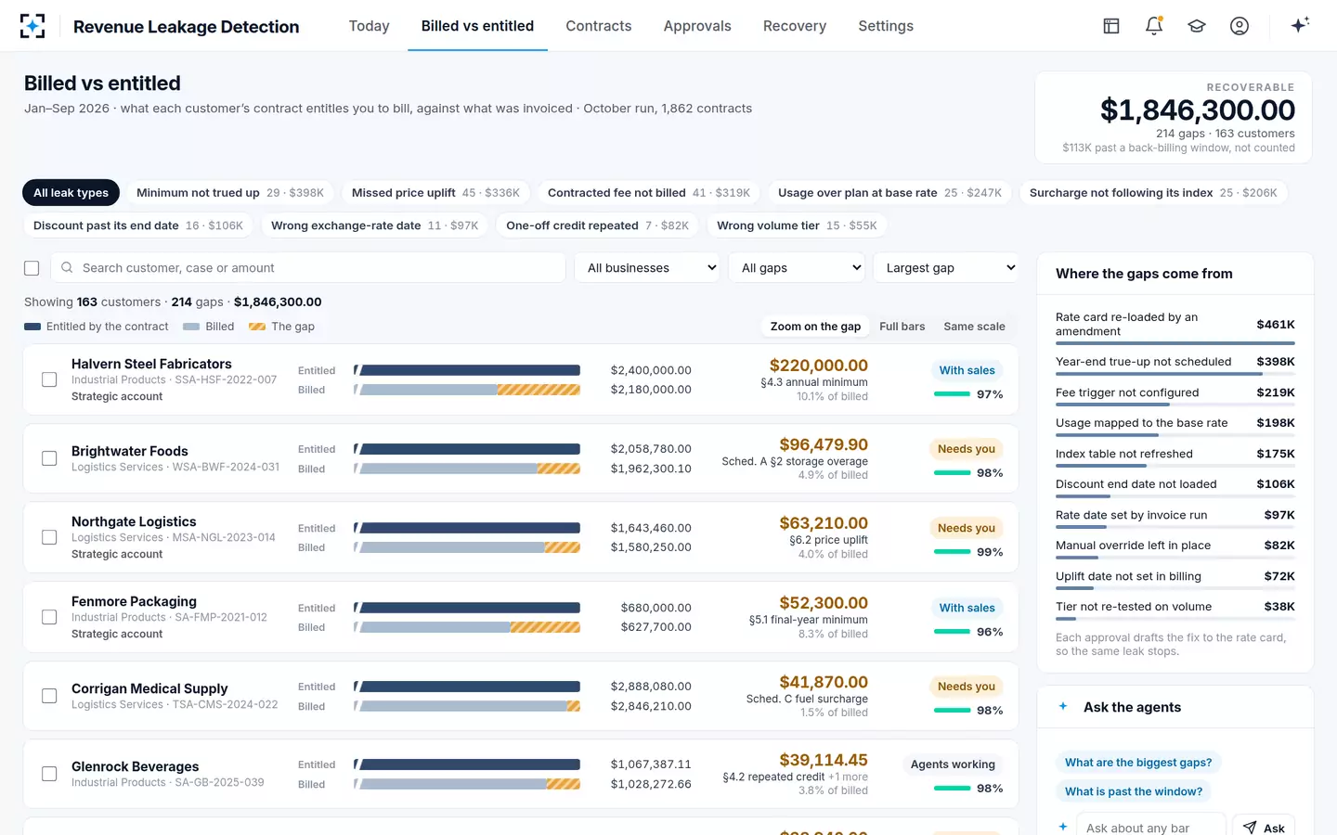Screen dimensions: 1337x835
Task: Select the All leak types filter chip
Action: pos(71,193)
